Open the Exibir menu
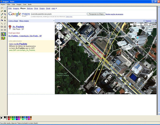160x125 pixels. pos(13,5)
